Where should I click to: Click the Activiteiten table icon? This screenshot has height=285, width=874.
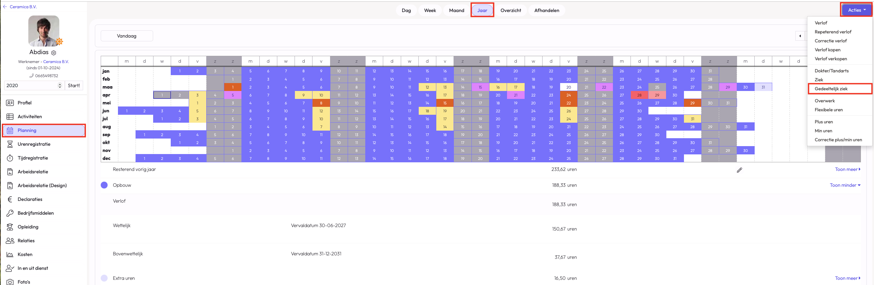click(10, 116)
